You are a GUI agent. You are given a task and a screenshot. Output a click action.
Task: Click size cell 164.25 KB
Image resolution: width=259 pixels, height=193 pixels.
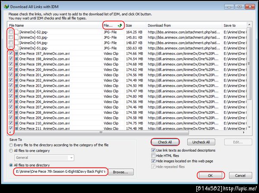(x=134, y=32)
